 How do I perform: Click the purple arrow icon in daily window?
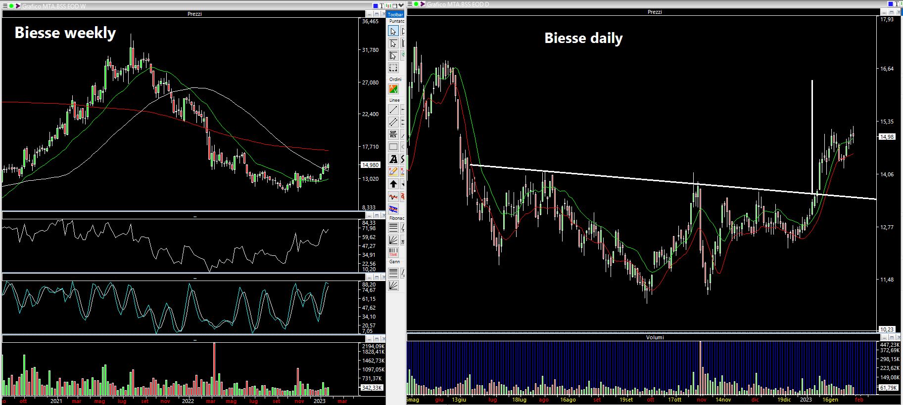(x=422, y=4)
